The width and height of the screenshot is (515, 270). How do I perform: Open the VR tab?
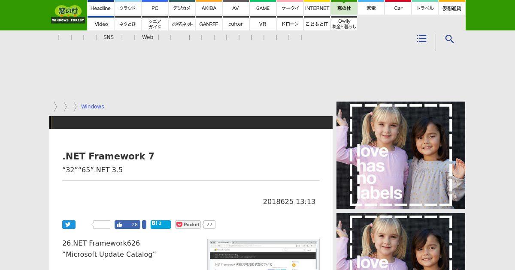point(263,24)
